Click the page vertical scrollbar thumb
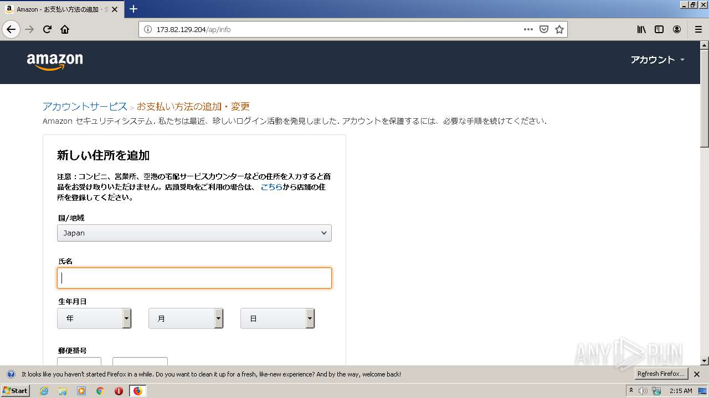The height and width of the screenshot is (398, 709). [x=705, y=98]
